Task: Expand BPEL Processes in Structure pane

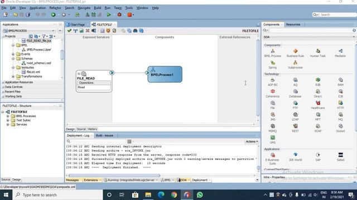Action: tap(8, 116)
